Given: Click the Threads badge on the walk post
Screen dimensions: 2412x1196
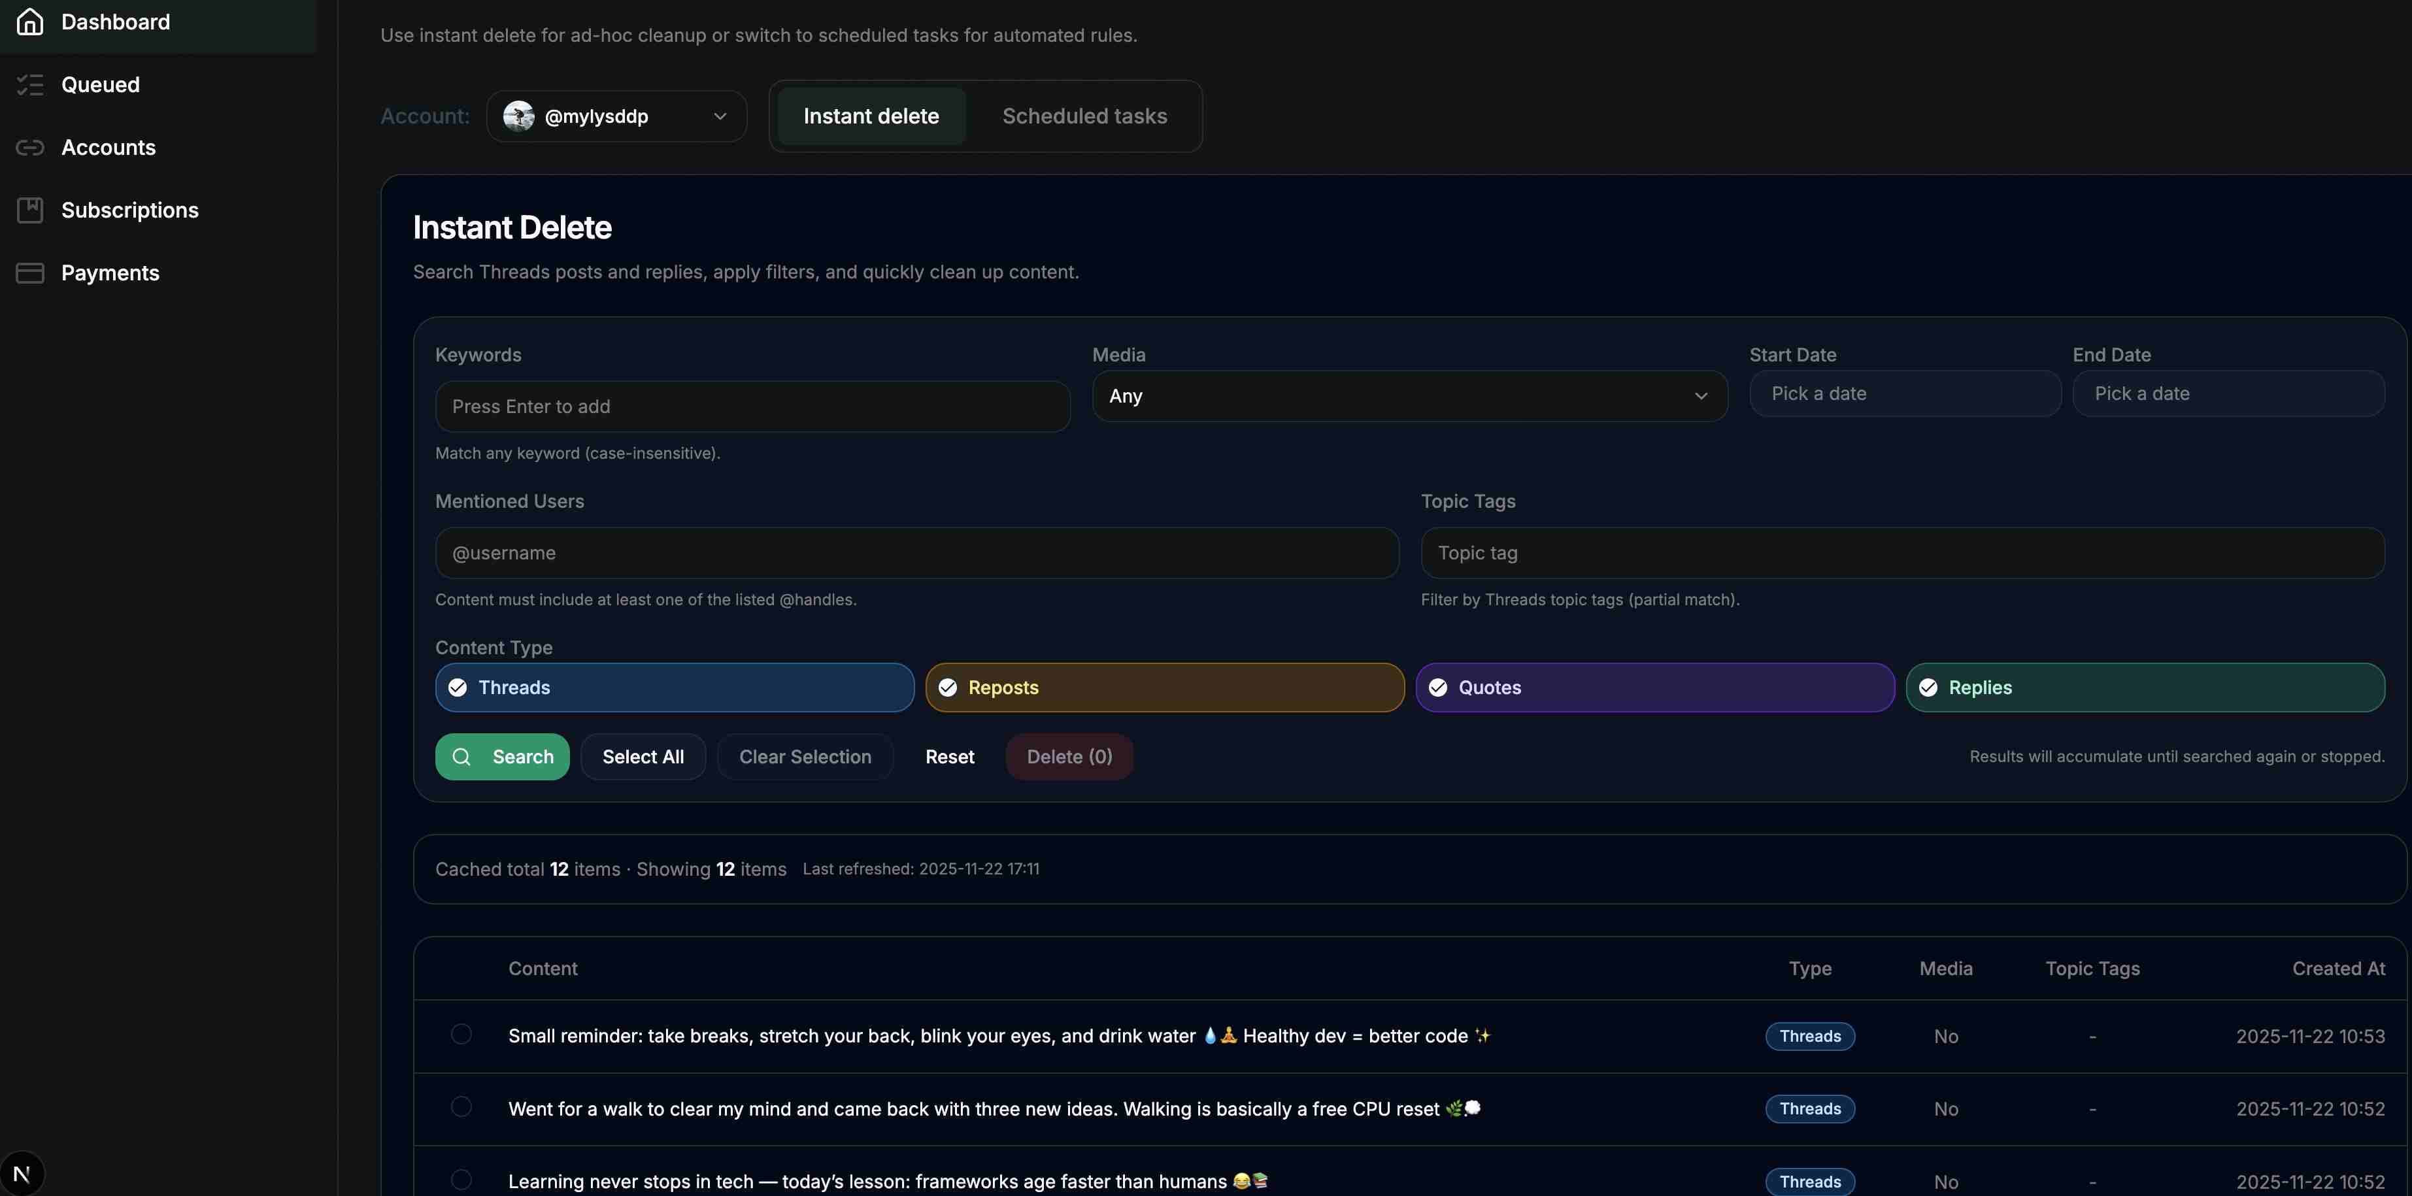Looking at the screenshot, I should tap(1809, 1108).
